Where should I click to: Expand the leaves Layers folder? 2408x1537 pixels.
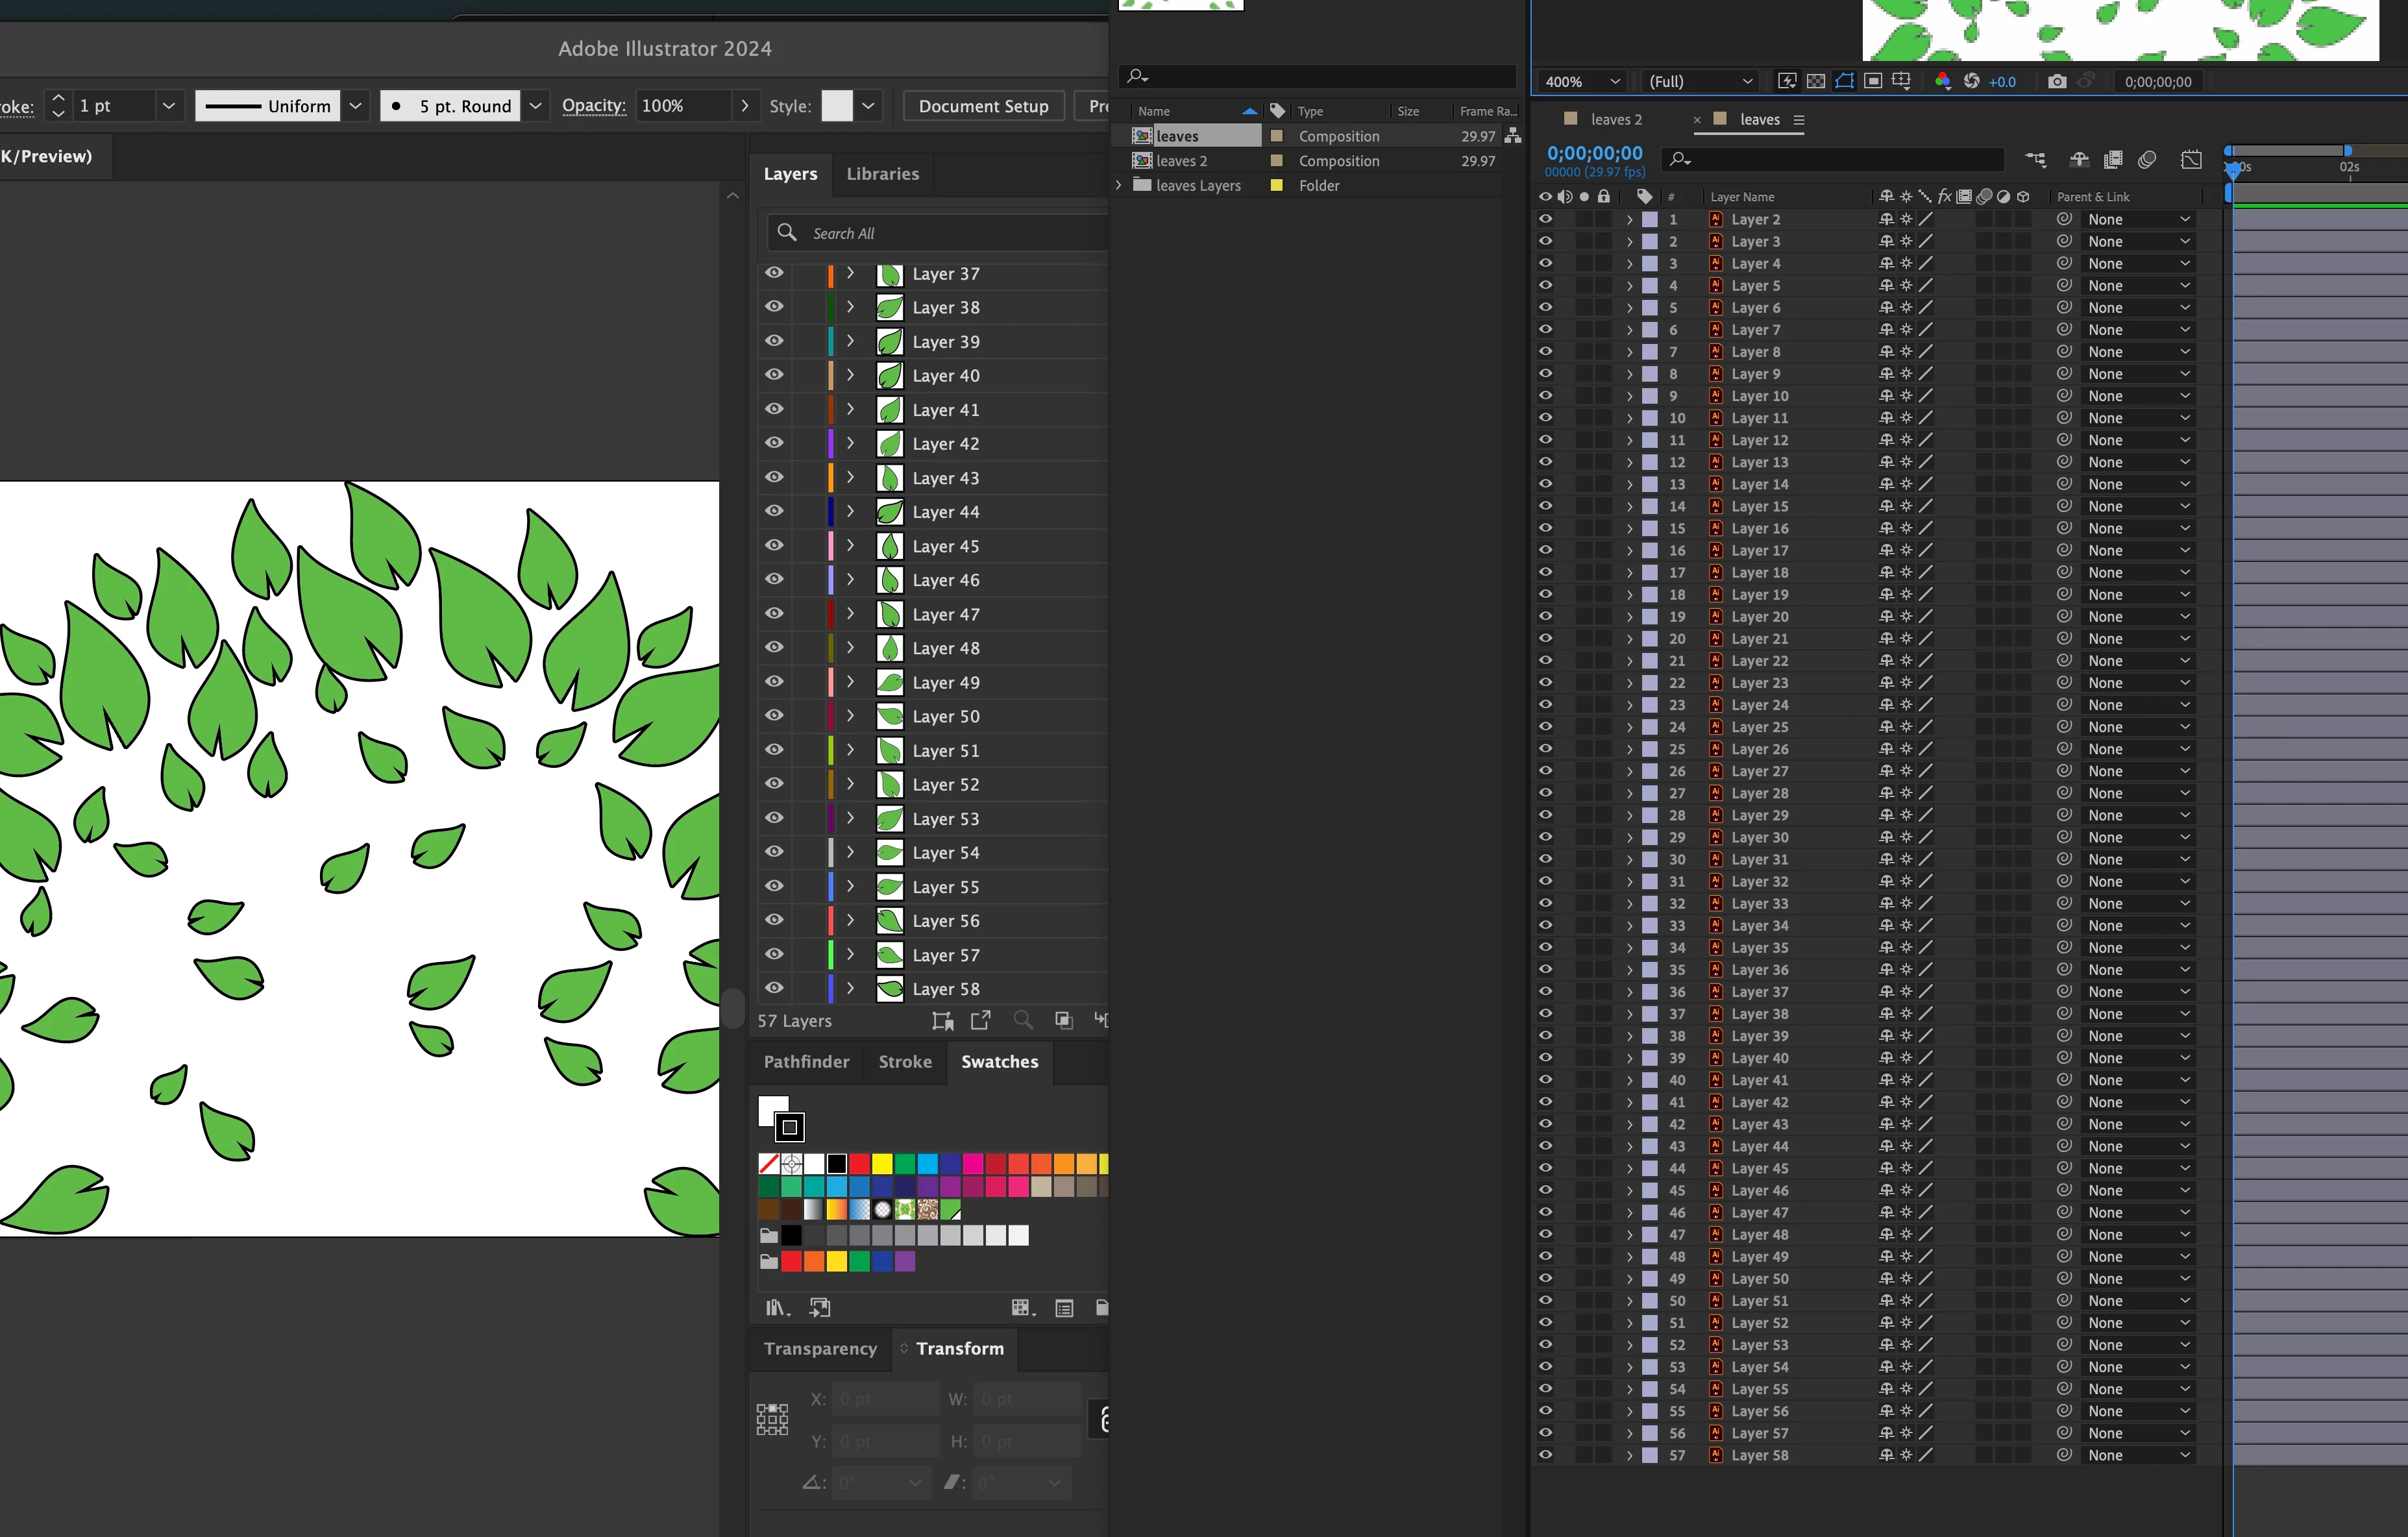(x=1119, y=185)
